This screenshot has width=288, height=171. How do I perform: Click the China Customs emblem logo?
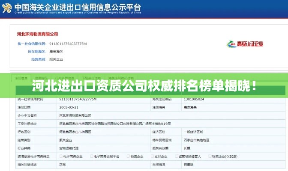[x=7, y=8]
